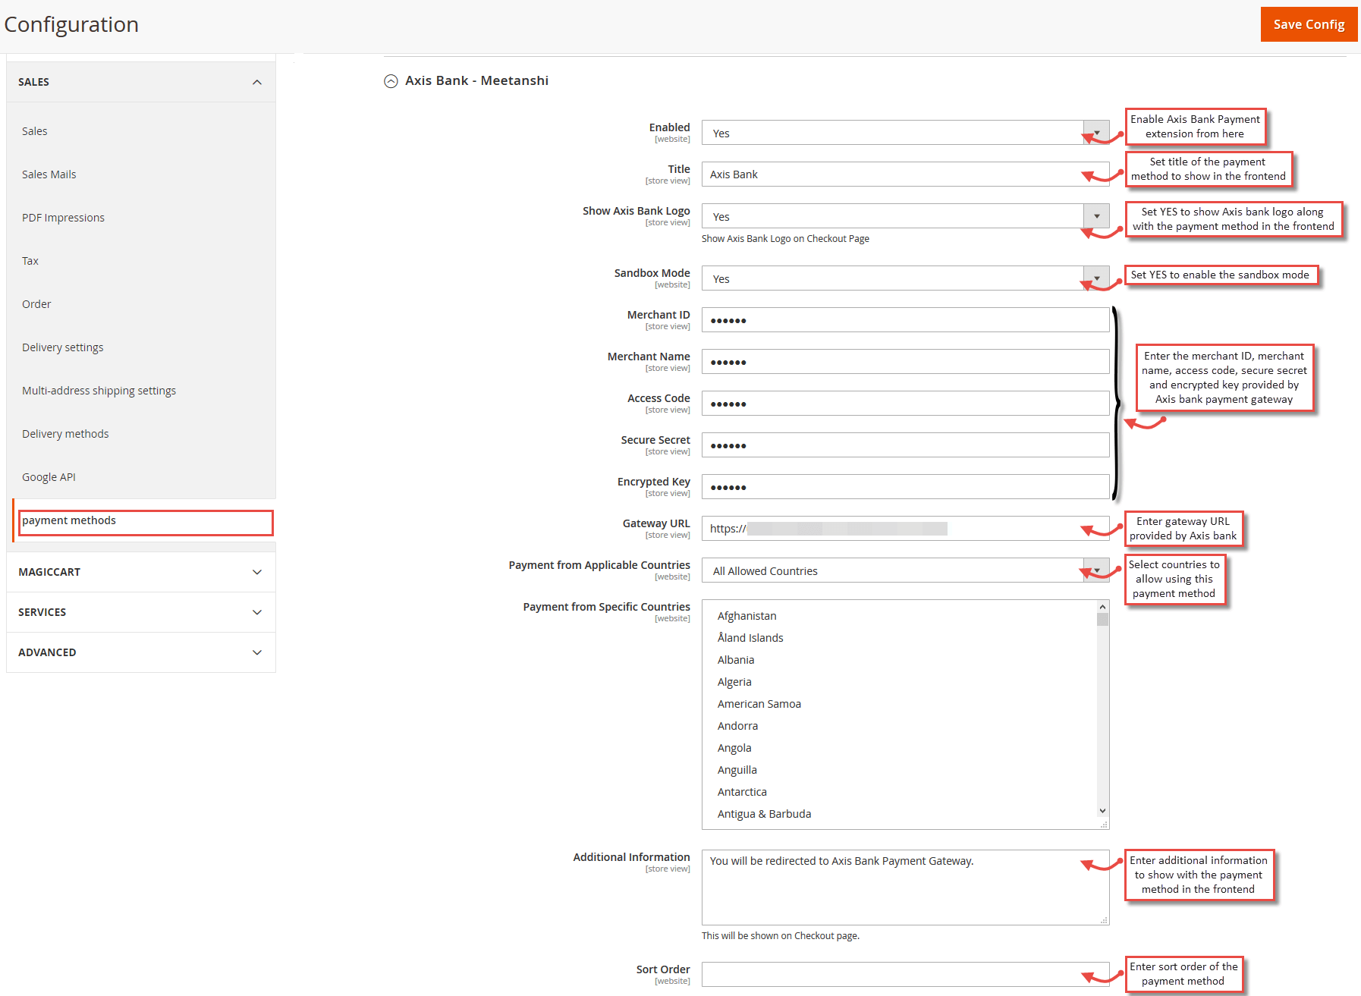Image resolution: width=1361 pixels, height=996 pixels.
Task: Click the Additional Information text area
Action: (903, 886)
